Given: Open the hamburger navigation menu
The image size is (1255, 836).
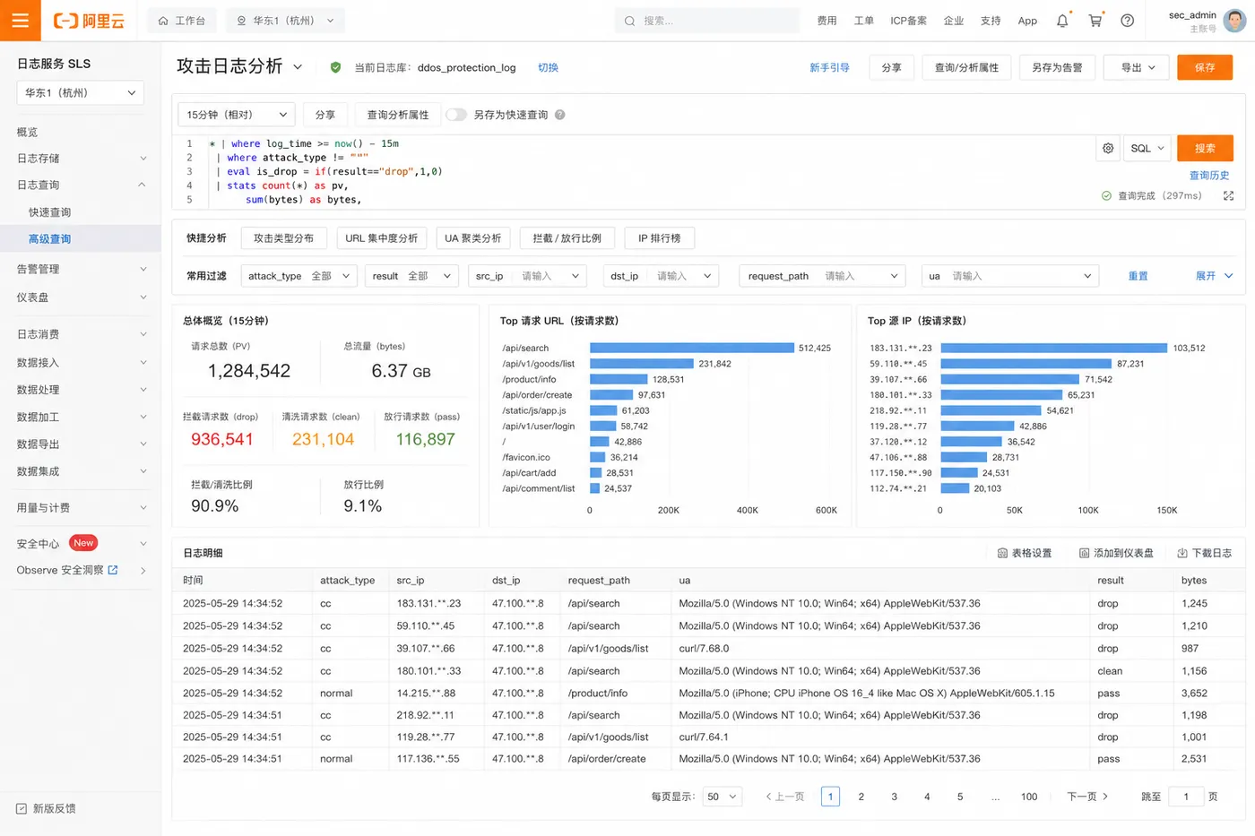Looking at the screenshot, I should pos(20,21).
